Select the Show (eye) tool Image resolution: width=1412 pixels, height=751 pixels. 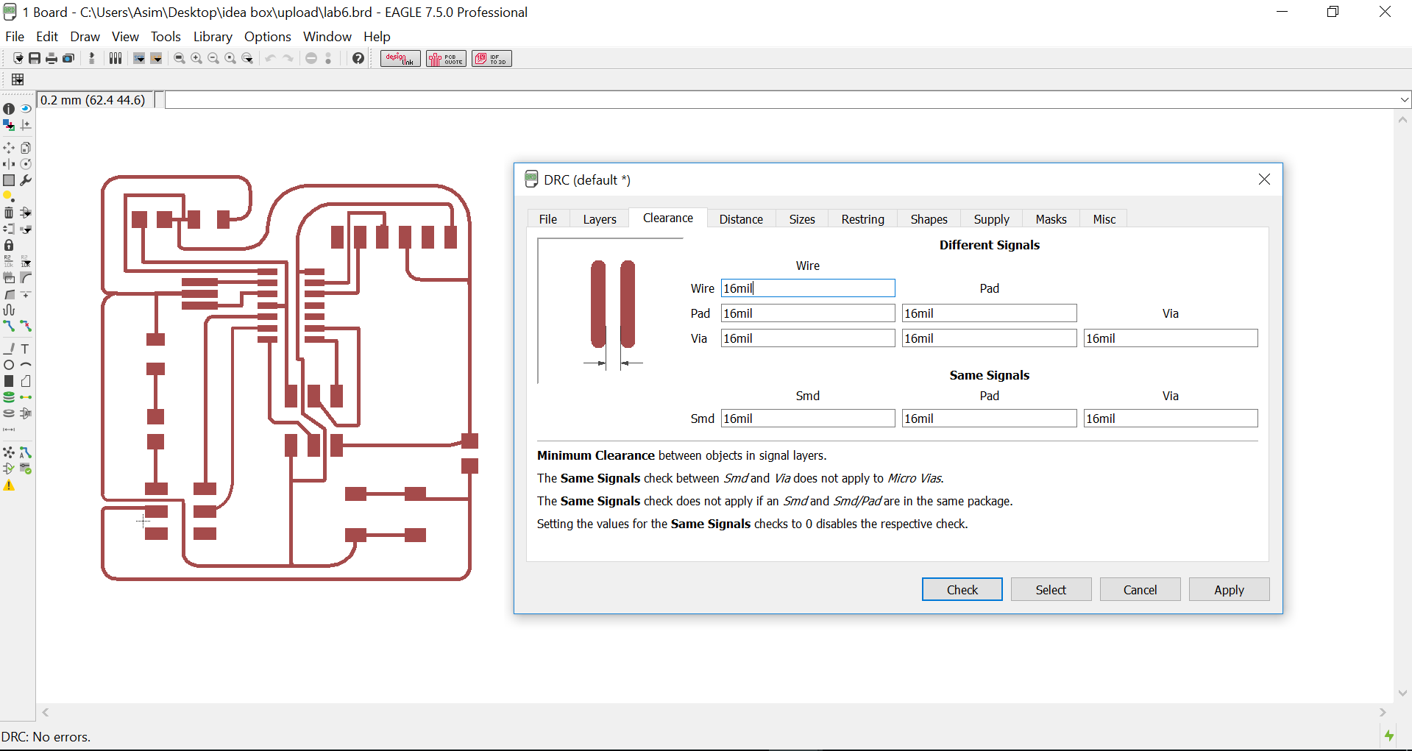click(x=26, y=108)
